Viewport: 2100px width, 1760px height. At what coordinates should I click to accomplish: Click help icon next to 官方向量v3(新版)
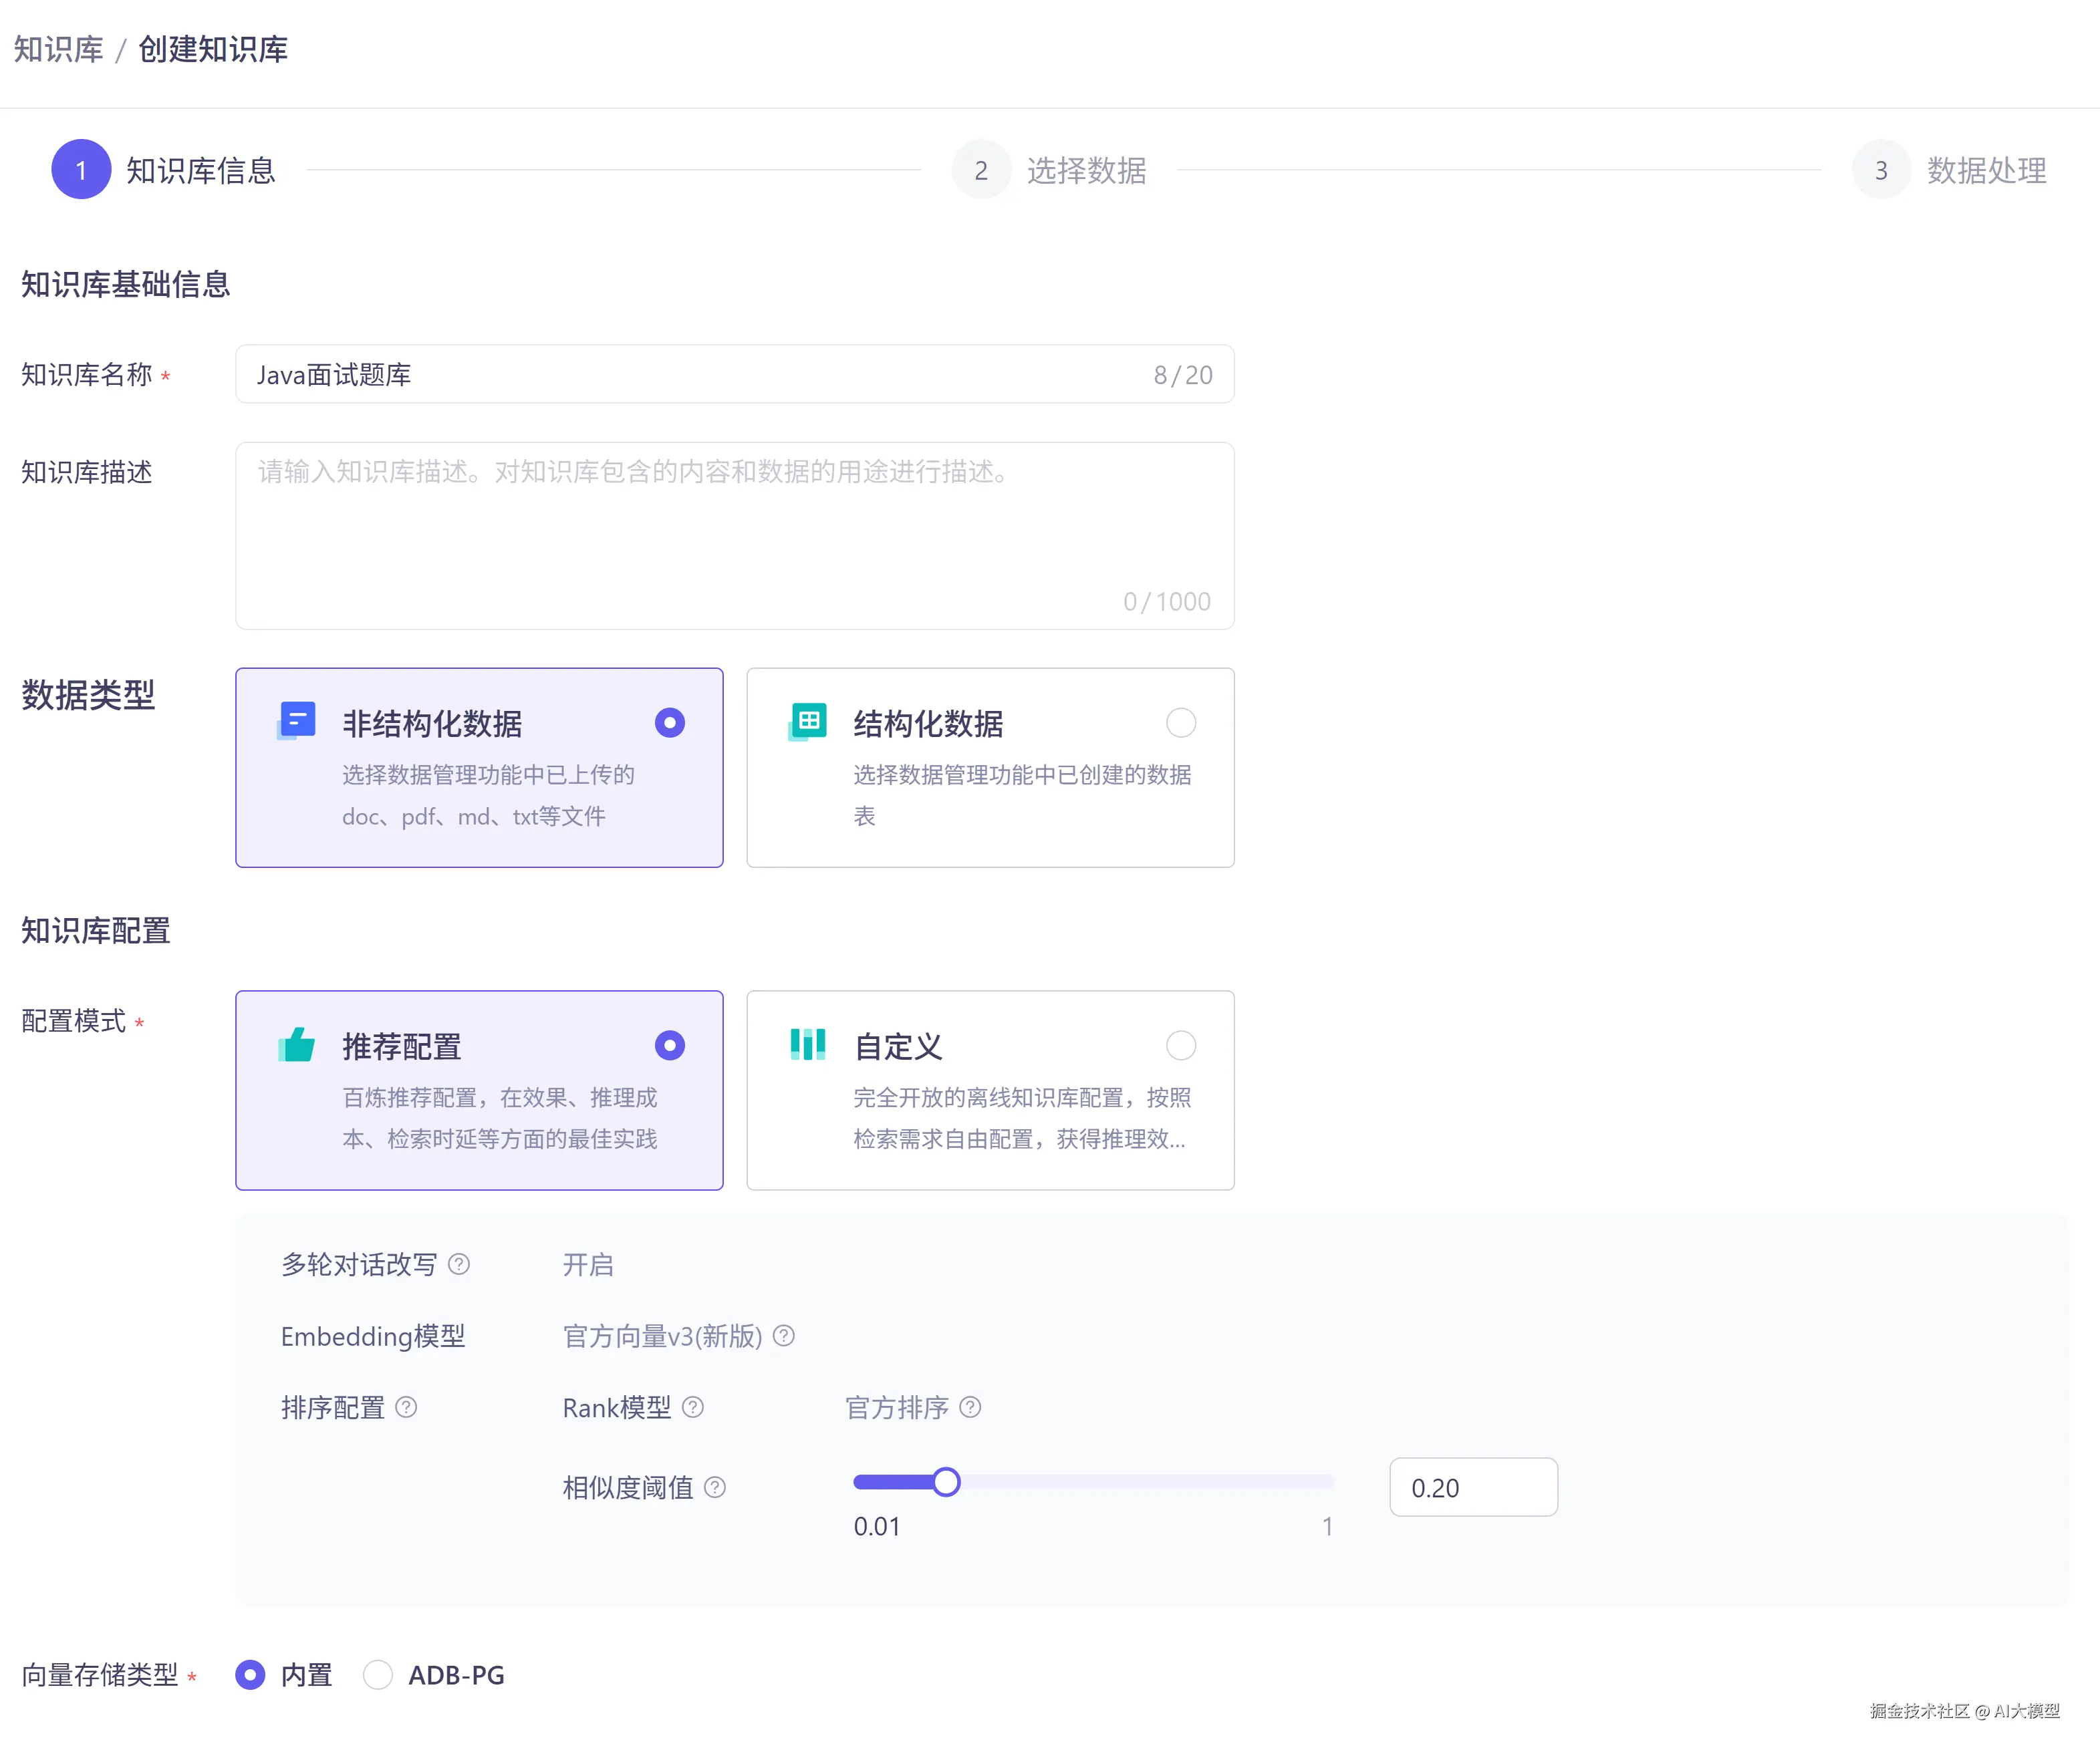click(x=784, y=1336)
